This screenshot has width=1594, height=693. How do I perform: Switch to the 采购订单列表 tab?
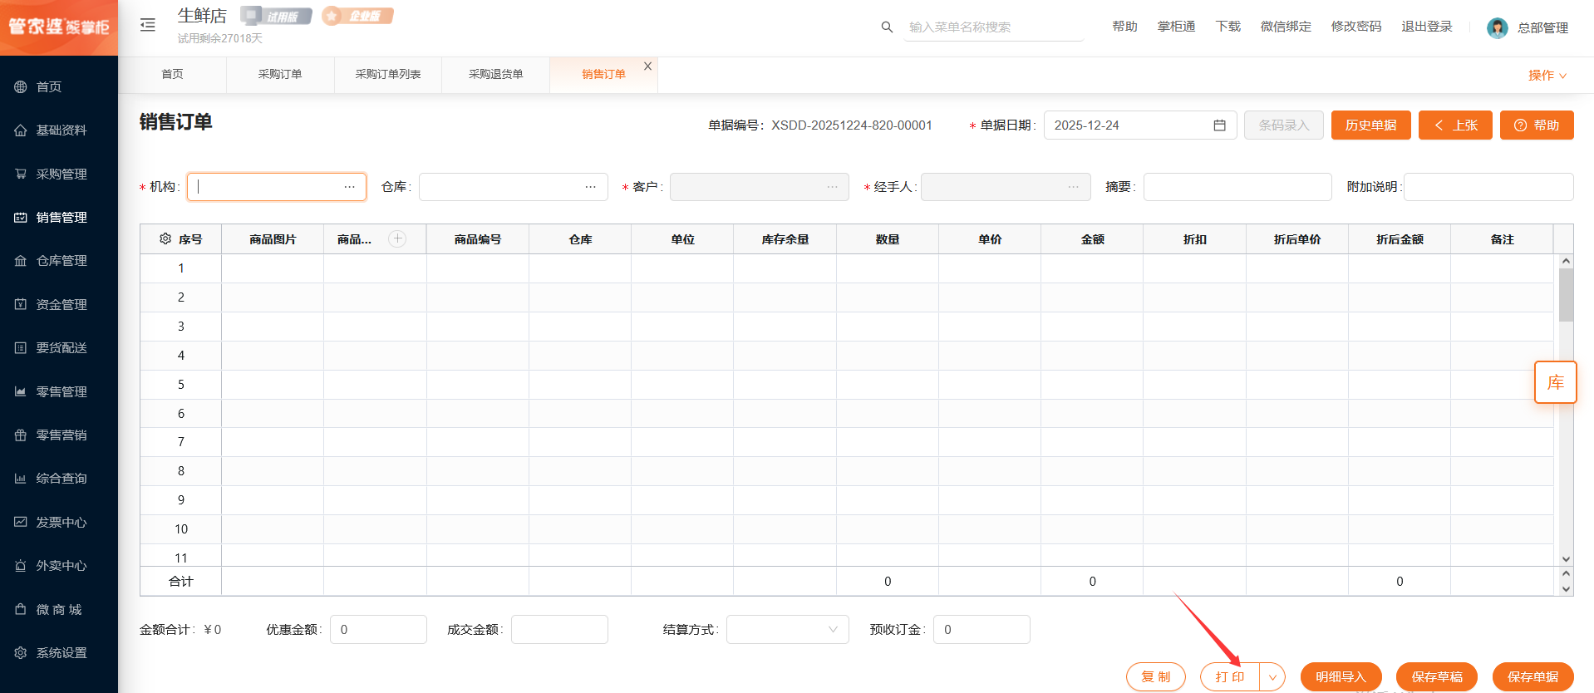(x=388, y=75)
